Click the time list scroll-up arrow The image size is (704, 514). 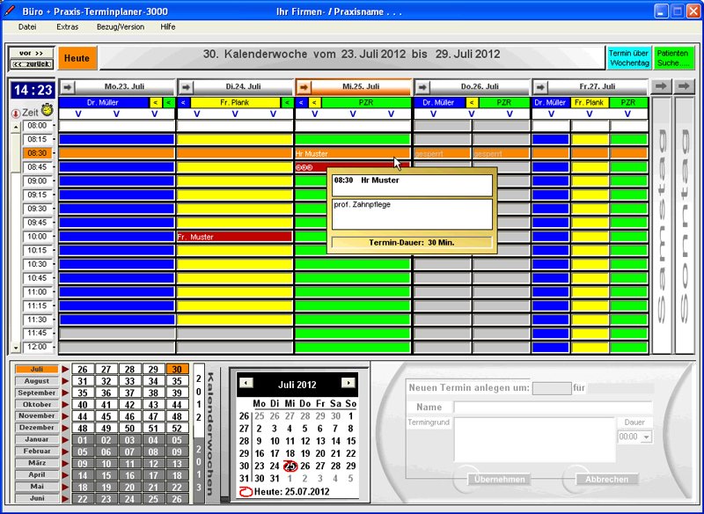coord(16,128)
